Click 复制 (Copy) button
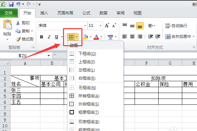The height and width of the screenshot is (131, 197). pos(23,31)
